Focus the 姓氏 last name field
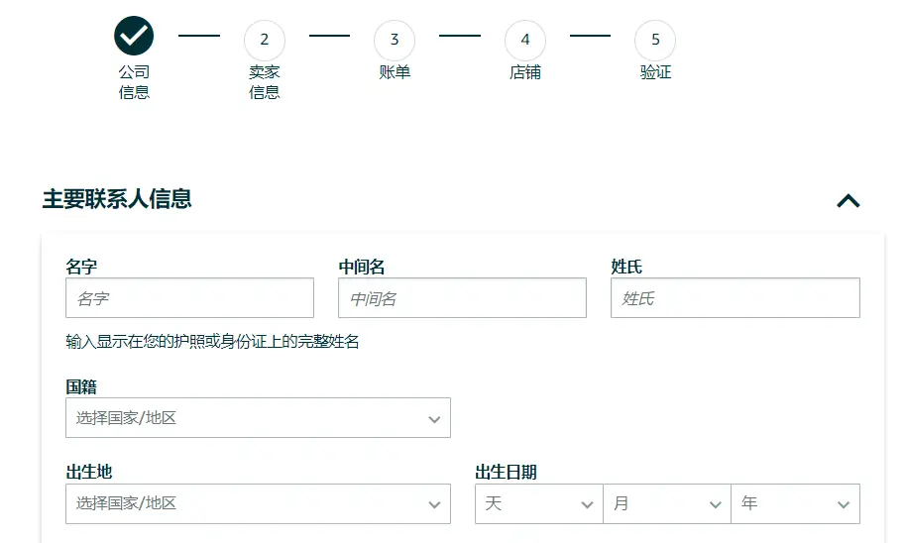This screenshot has height=543, width=905. tap(735, 297)
